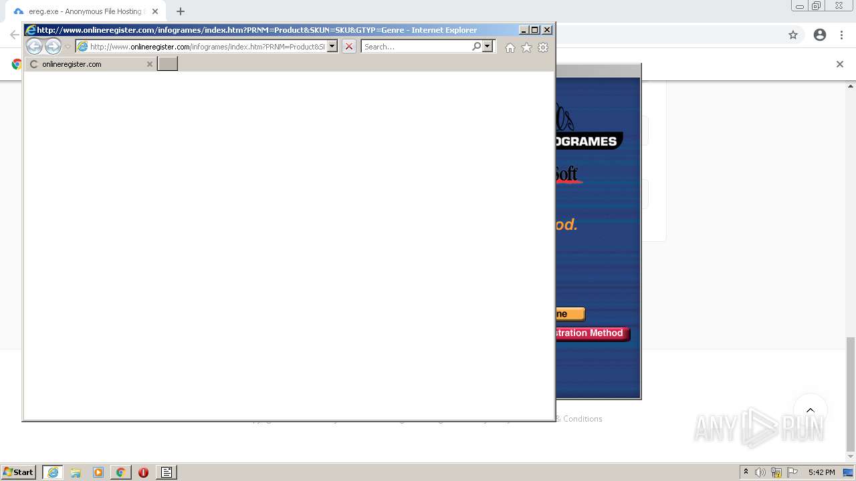
Task: Maximize the Internet Explorer window
Action: [x=535, y=30]
